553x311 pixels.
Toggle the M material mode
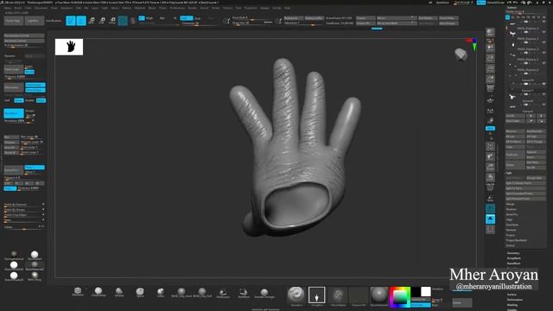(175, 18)
